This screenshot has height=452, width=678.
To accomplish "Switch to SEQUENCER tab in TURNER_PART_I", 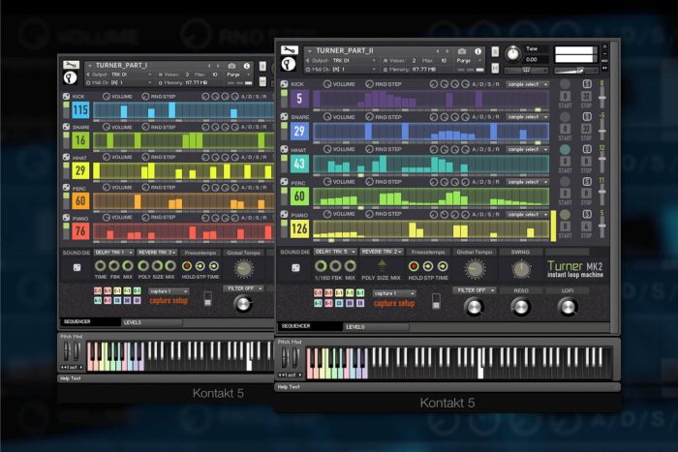I will (x=90, y=322).
